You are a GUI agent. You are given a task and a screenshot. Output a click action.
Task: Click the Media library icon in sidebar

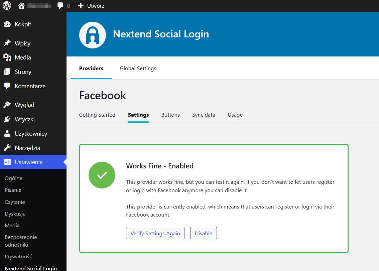[7, 57]
